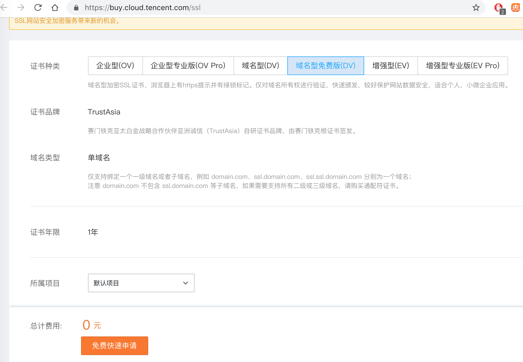Select the 企业型专业版(OV Pro) tab
Screen dimensions: 523x362
tap(188, 66)
